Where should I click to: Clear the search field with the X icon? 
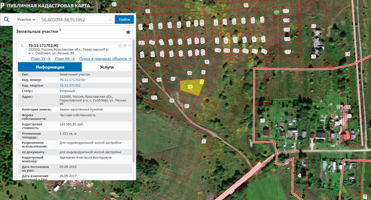(110, 20)
